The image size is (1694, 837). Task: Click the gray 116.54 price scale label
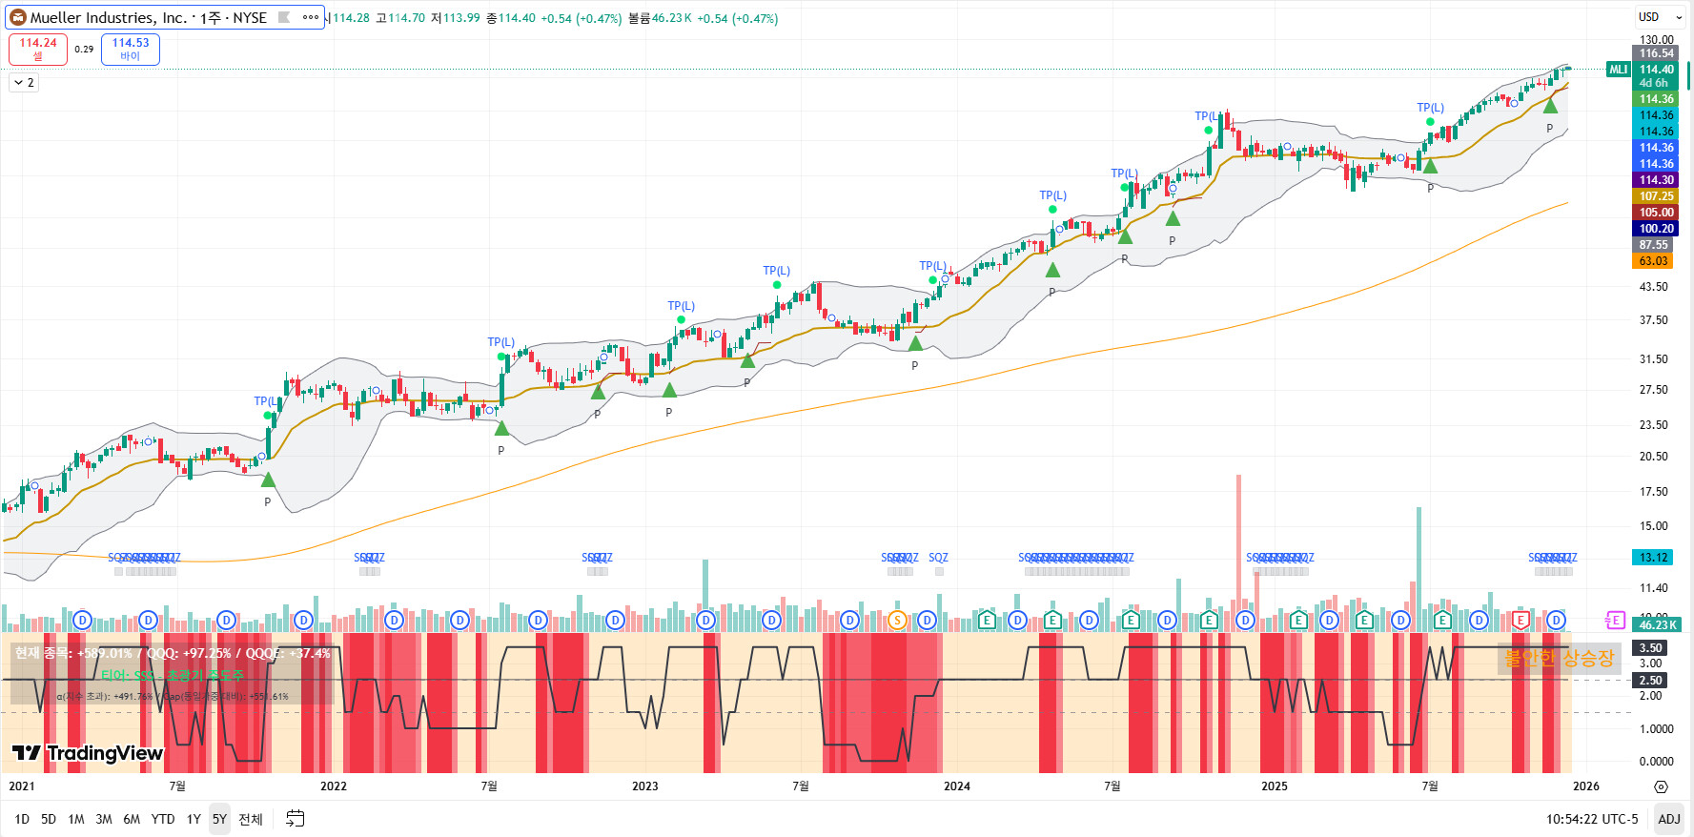click(x=1656, y=53)
